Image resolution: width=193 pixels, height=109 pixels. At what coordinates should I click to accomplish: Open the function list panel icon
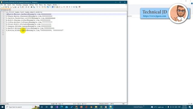pos(59,7)
